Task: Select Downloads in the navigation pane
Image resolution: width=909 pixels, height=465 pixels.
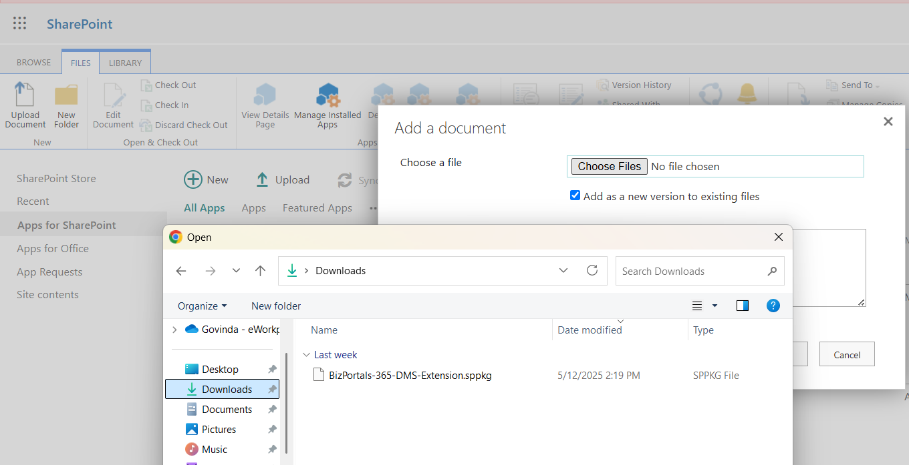Action: [x=222, y=390]
